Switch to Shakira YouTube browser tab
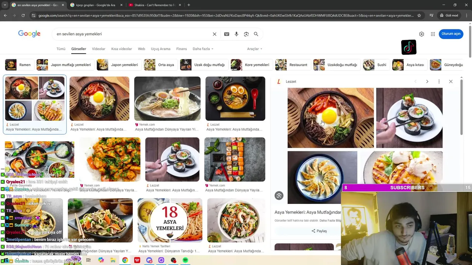This screenshot has width=472, height=265. pos(155,5)
